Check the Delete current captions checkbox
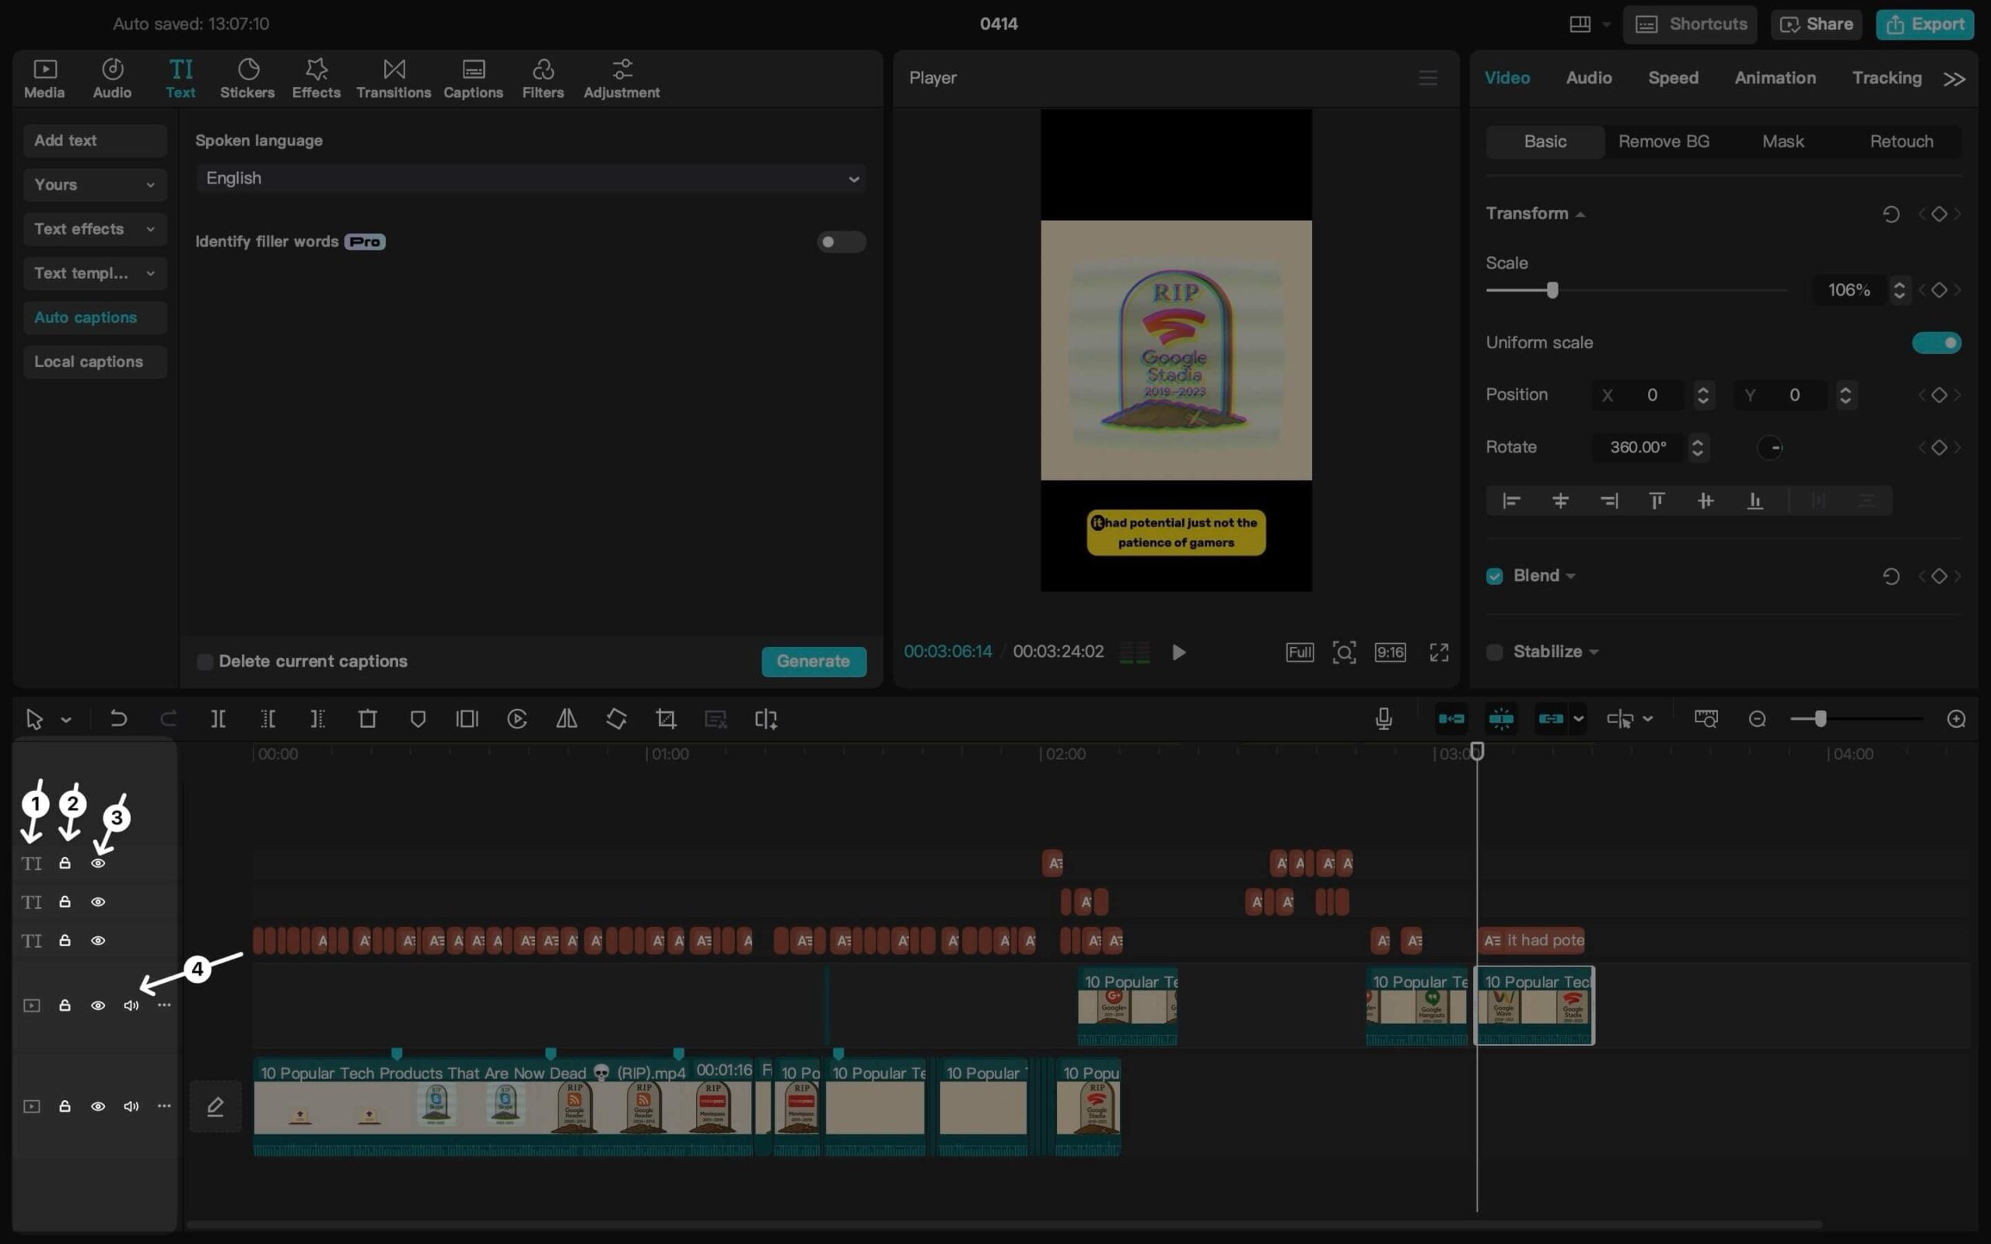Image resolution: width=1991 pixels, height=1244 pixels. 205,662
